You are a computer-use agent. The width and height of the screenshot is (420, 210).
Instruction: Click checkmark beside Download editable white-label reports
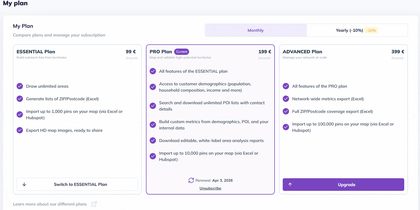click(x=153, y=140)
